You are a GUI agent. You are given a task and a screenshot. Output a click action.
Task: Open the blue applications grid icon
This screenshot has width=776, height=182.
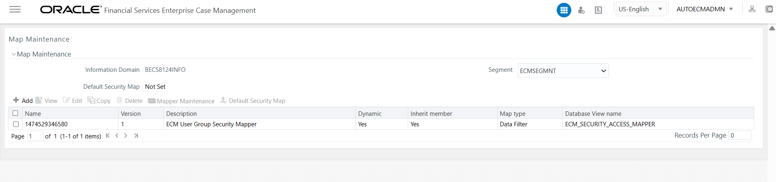coord(564,10)
